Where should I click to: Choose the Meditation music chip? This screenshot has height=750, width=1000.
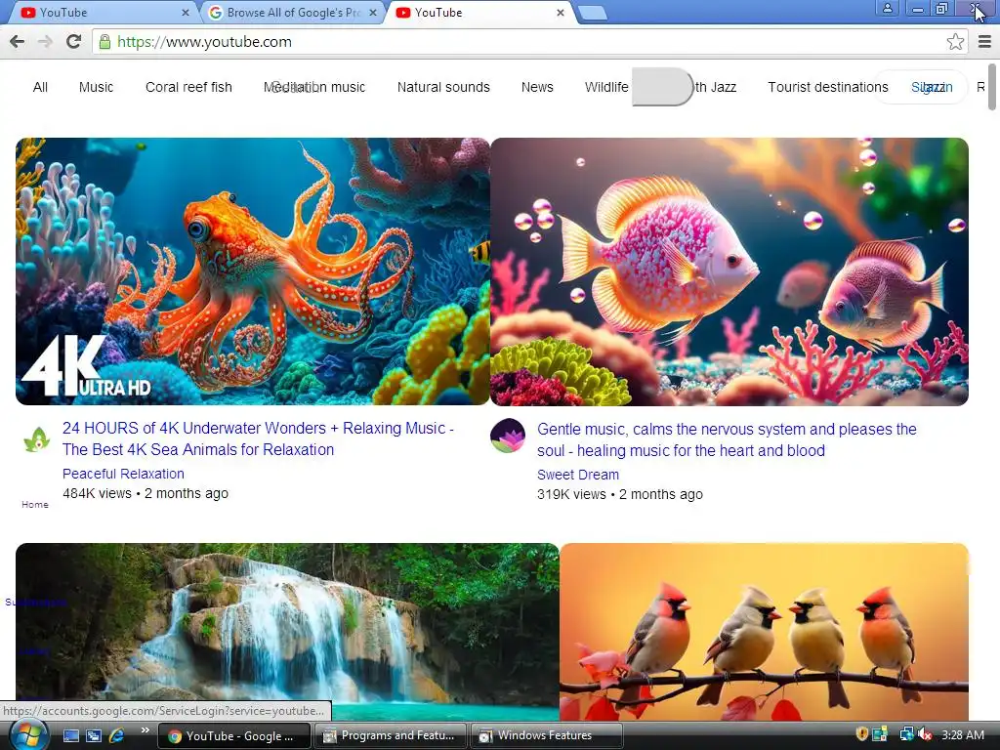[x=314, y=87]
